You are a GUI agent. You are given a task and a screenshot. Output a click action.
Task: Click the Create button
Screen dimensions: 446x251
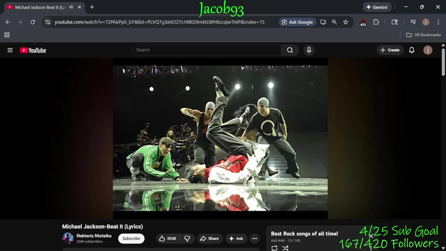click(x=390, y=50)
